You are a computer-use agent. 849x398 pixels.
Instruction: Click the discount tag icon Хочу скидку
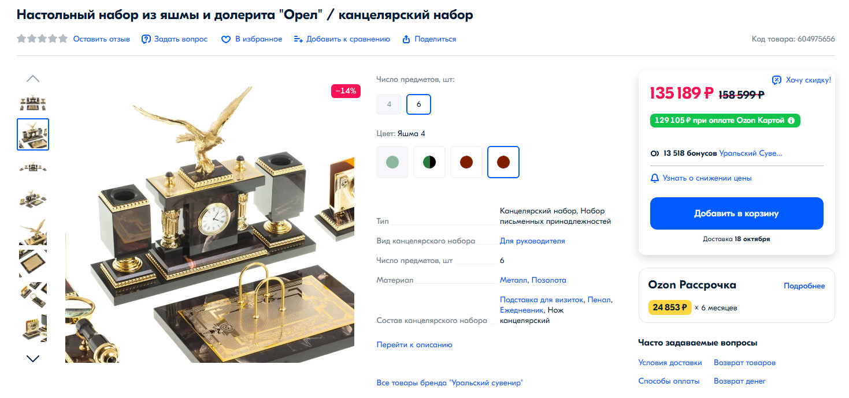point(777,80)
